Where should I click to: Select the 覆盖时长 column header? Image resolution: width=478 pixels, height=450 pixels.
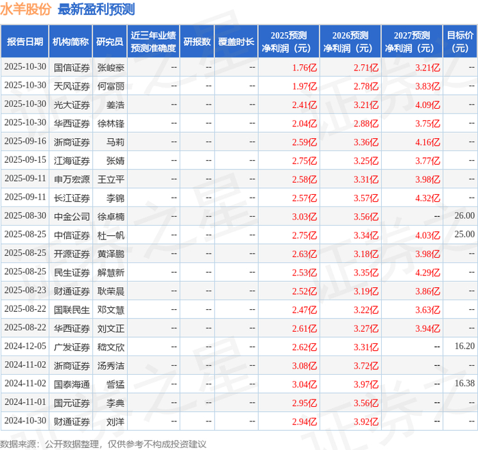click(x=236, y=42)
